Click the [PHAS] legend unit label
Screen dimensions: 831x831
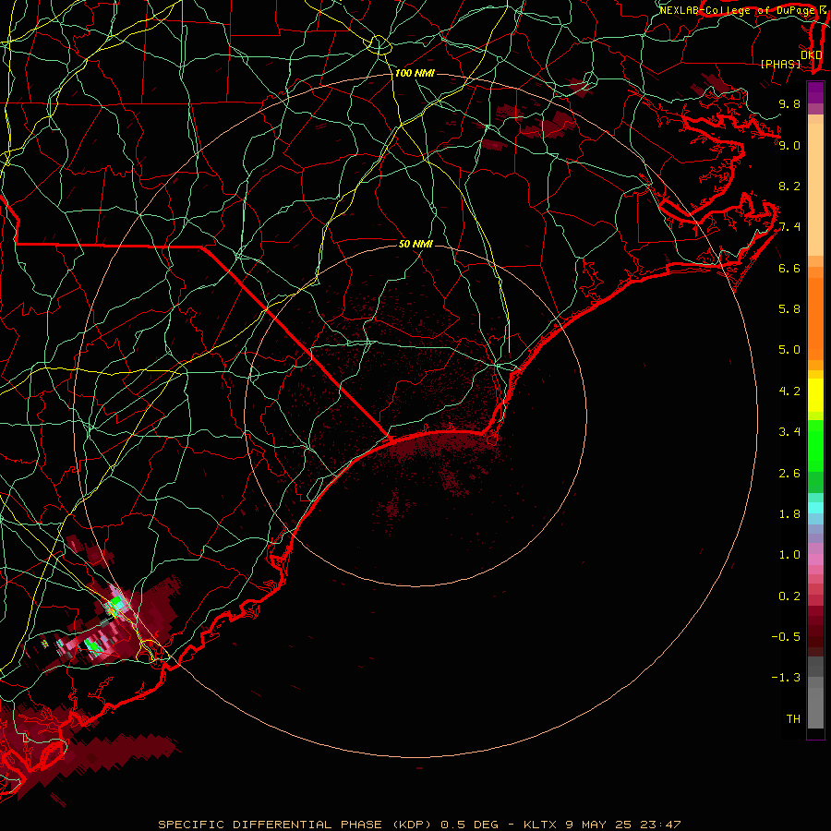pos(780,65)
